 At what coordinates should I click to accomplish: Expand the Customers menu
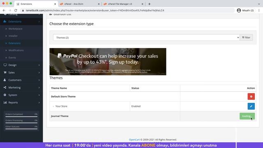click(x=21, y=80)
